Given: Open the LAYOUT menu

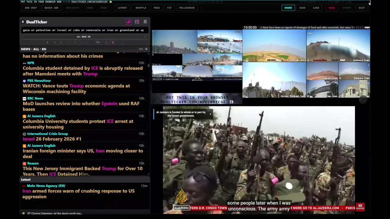Looking at the screenshot, I should pos(122,8).
